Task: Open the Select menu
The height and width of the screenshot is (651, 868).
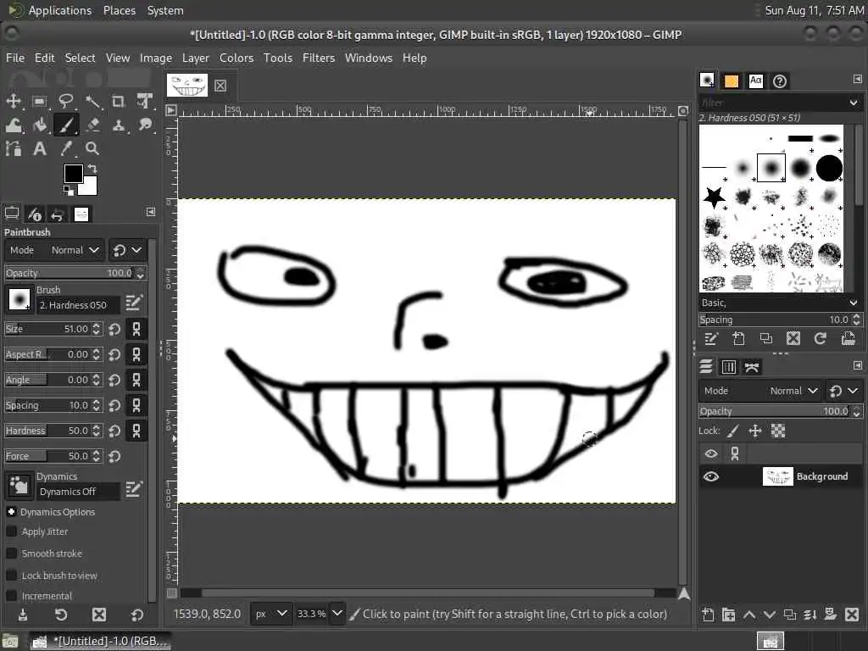Action: pos(80,58)
